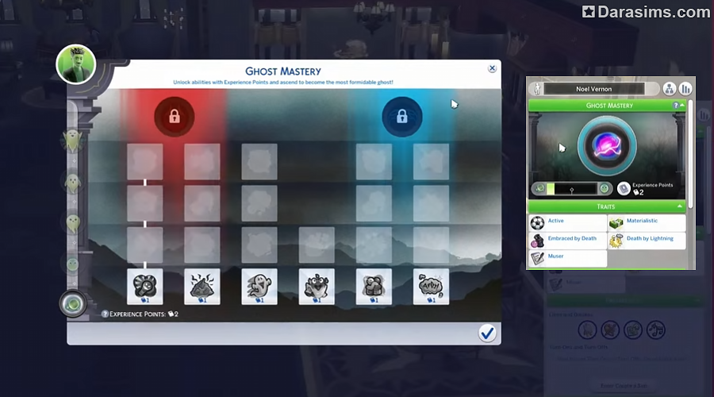Click the Sim figure icon beside the name
The image size is (714, 397).
click(537, 89)
